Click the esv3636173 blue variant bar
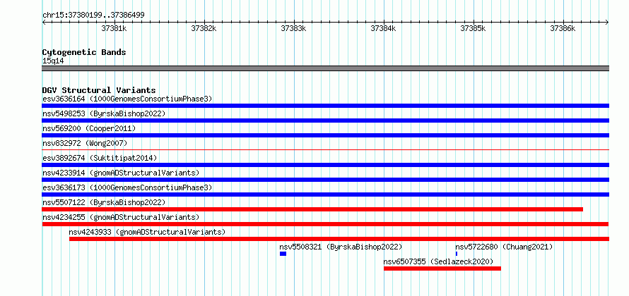The height and width of the screenshot is (296, 629). pyautogui.click(x=325, y=195)
